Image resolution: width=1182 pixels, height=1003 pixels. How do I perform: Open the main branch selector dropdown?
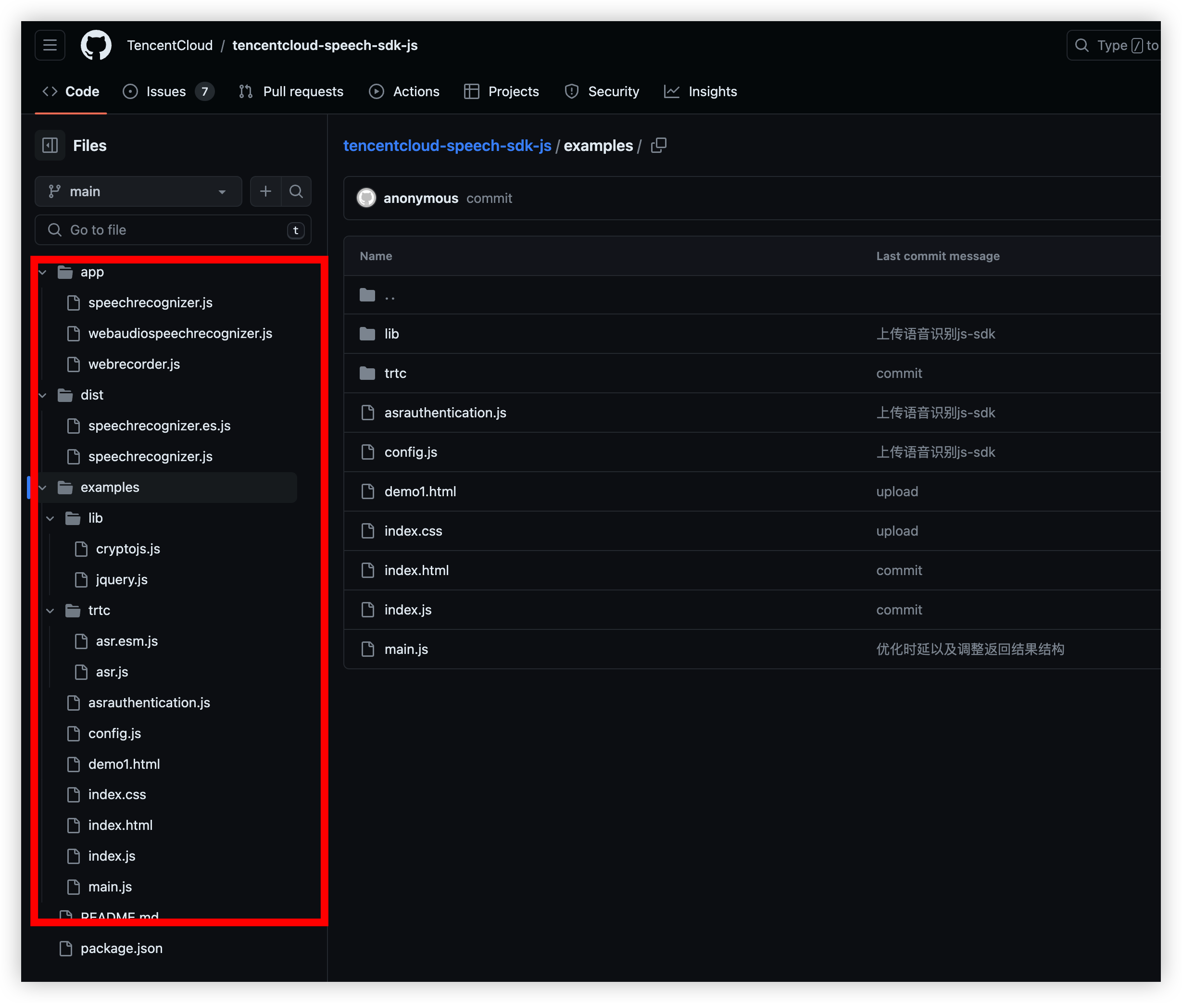[138, 192]
